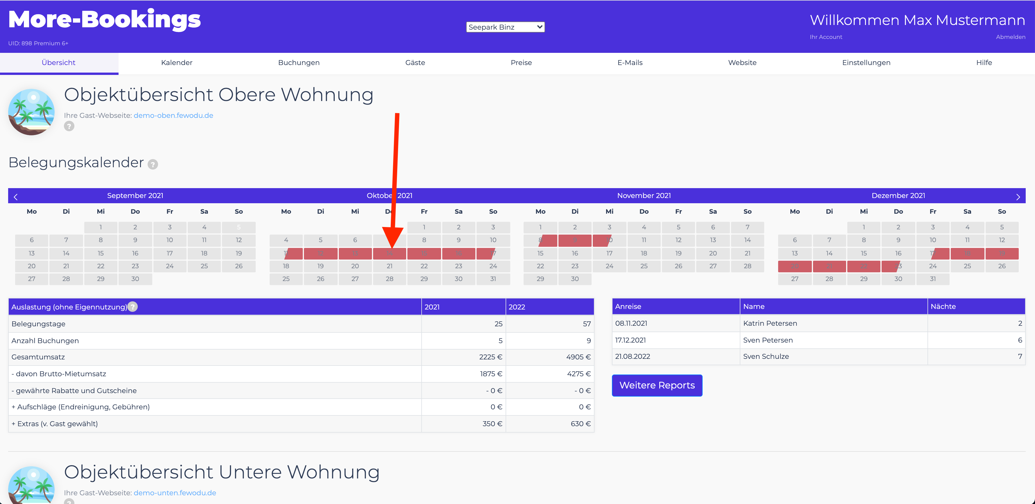The image size is (1035, 504).
Task: Click the Gesamtumsatz 2225 € value
Action: [490, 357]
